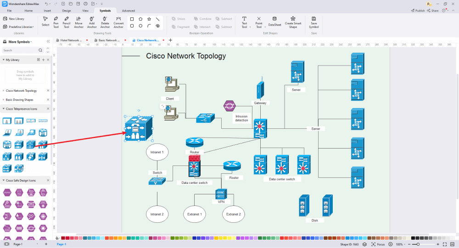Create a New Library
Screen dimensions: 459x248
point(14,19)
